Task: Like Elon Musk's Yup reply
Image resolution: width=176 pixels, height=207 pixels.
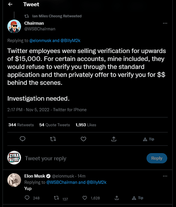Action: click(84, 198)
